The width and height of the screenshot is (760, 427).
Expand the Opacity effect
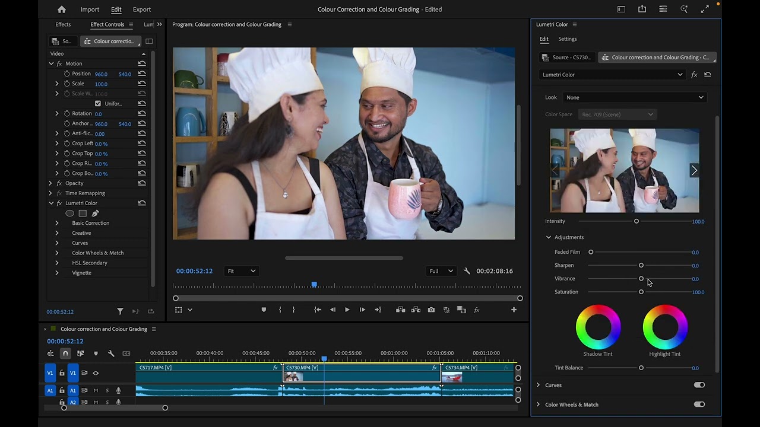tap(50, 183)
